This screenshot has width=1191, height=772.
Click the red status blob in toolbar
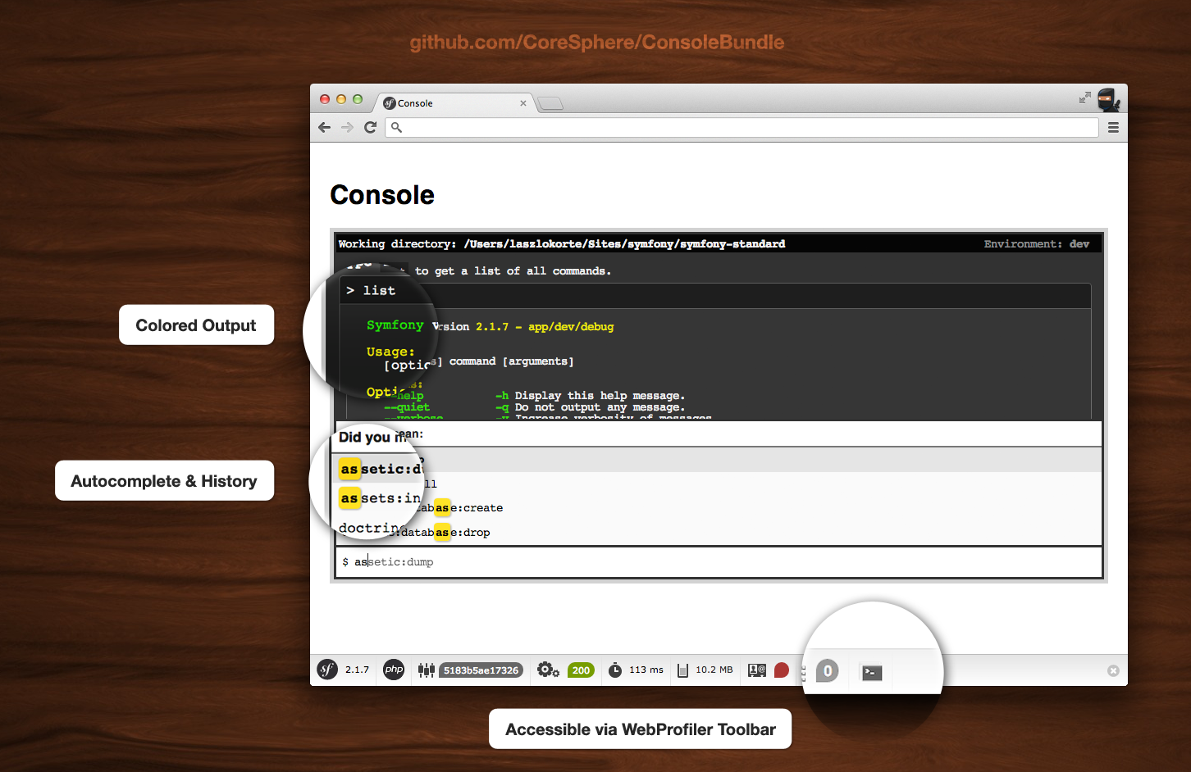782,670
